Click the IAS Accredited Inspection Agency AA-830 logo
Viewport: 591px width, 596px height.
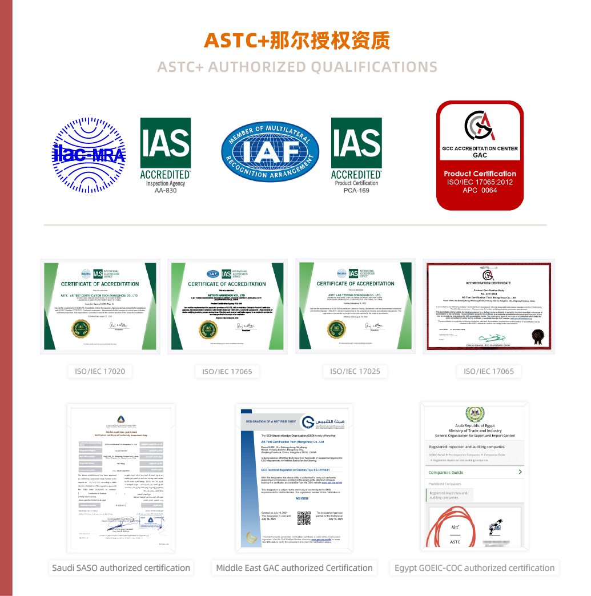point(166,155)
